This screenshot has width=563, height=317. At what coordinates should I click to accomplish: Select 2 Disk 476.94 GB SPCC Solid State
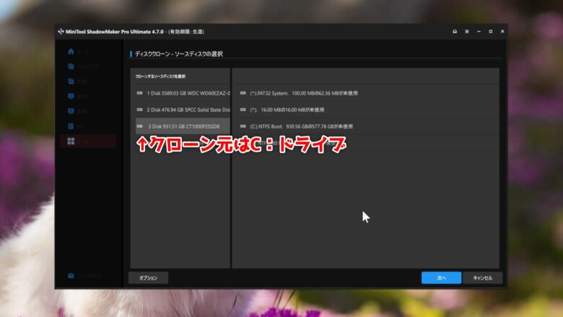(x=183, y=110)
